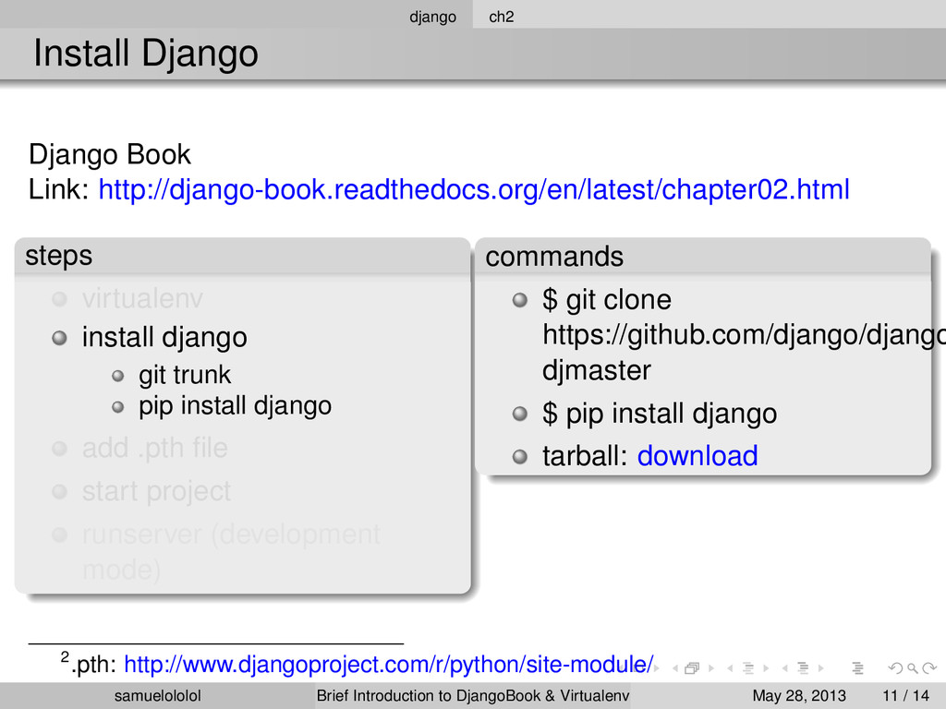Open the django-book chapter02 link

[474, 189]
